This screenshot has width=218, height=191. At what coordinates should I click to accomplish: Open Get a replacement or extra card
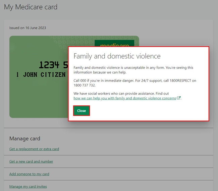click(x=34, y=149)
